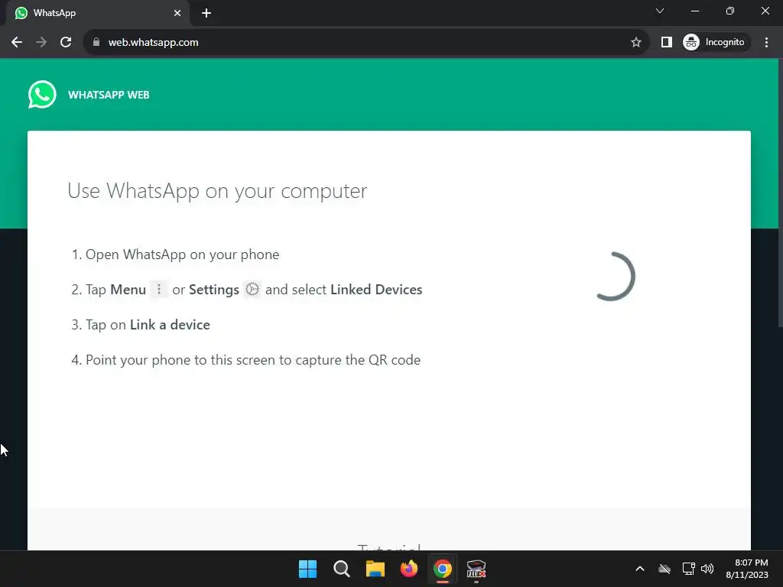
Task: Open Chrome's three-dot menu
Action: (766, 43)
